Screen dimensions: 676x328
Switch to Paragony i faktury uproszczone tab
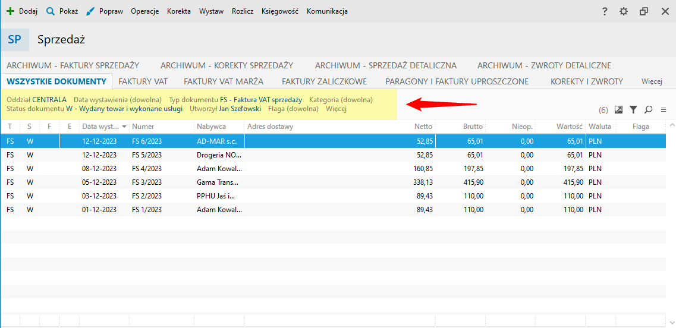(457, 81)
